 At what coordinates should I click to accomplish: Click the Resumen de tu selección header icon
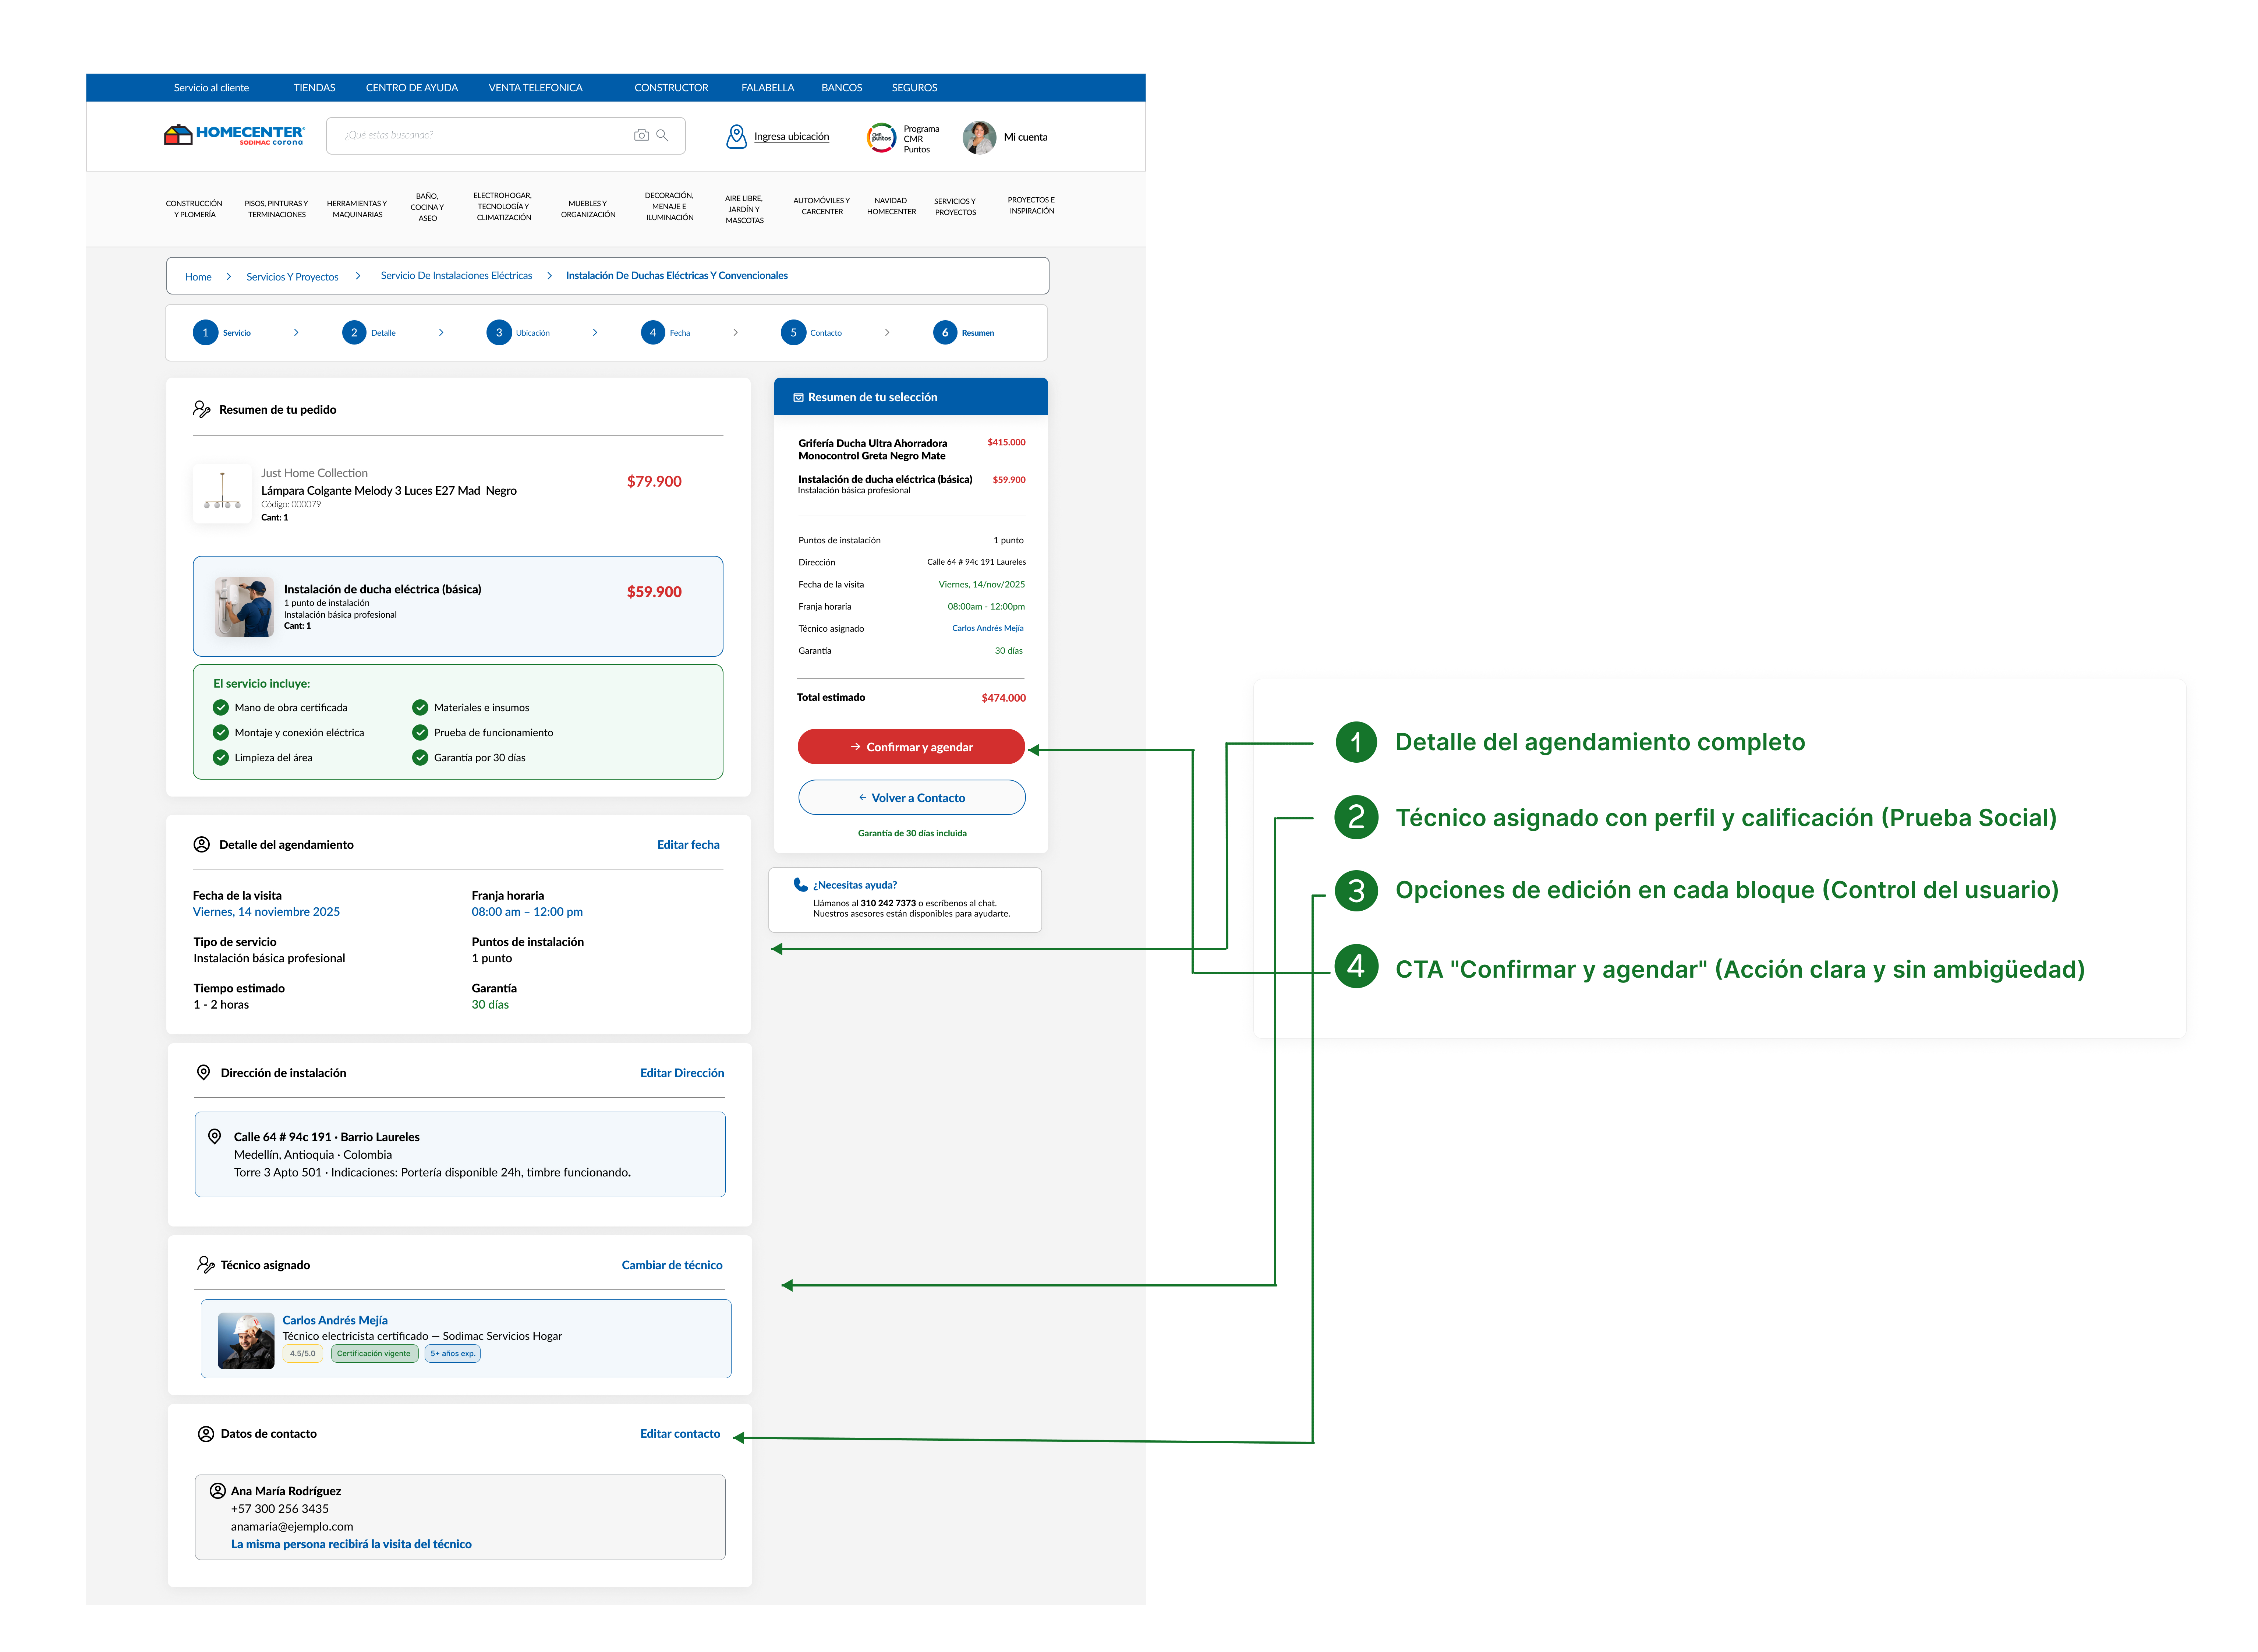799,397
